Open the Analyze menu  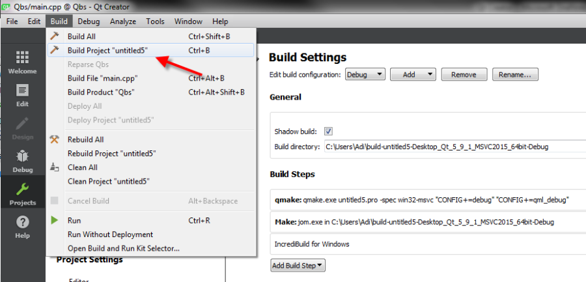click(x=122, y=21)
